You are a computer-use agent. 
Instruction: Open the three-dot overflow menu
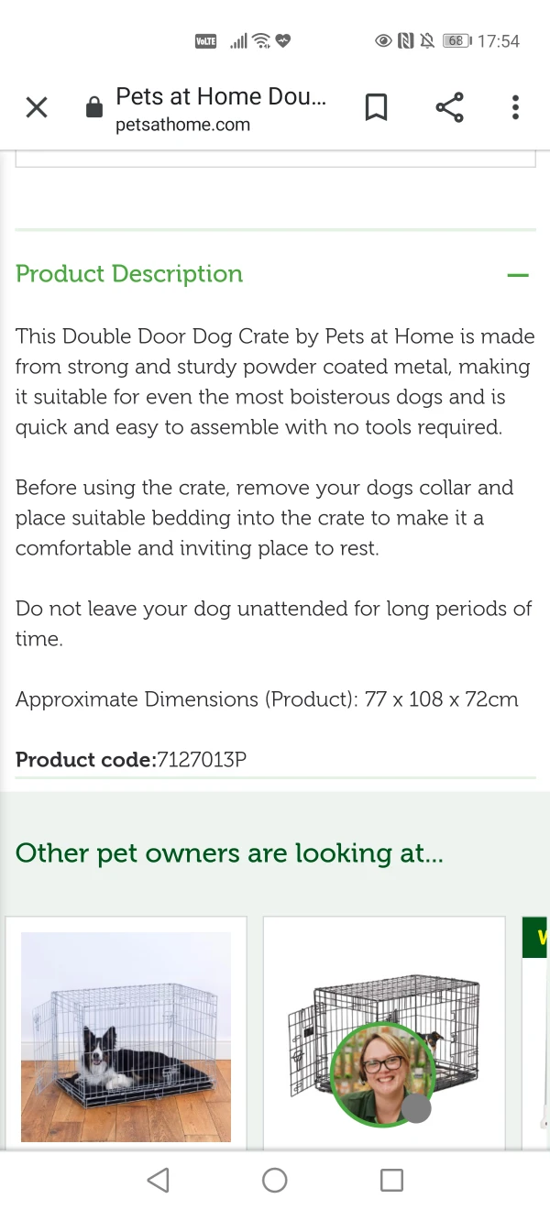[515, 108]
